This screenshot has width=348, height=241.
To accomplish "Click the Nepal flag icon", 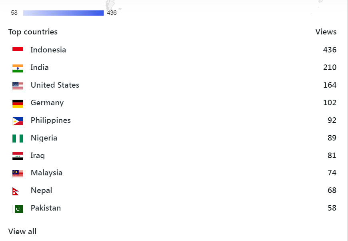I will [16, 191].
